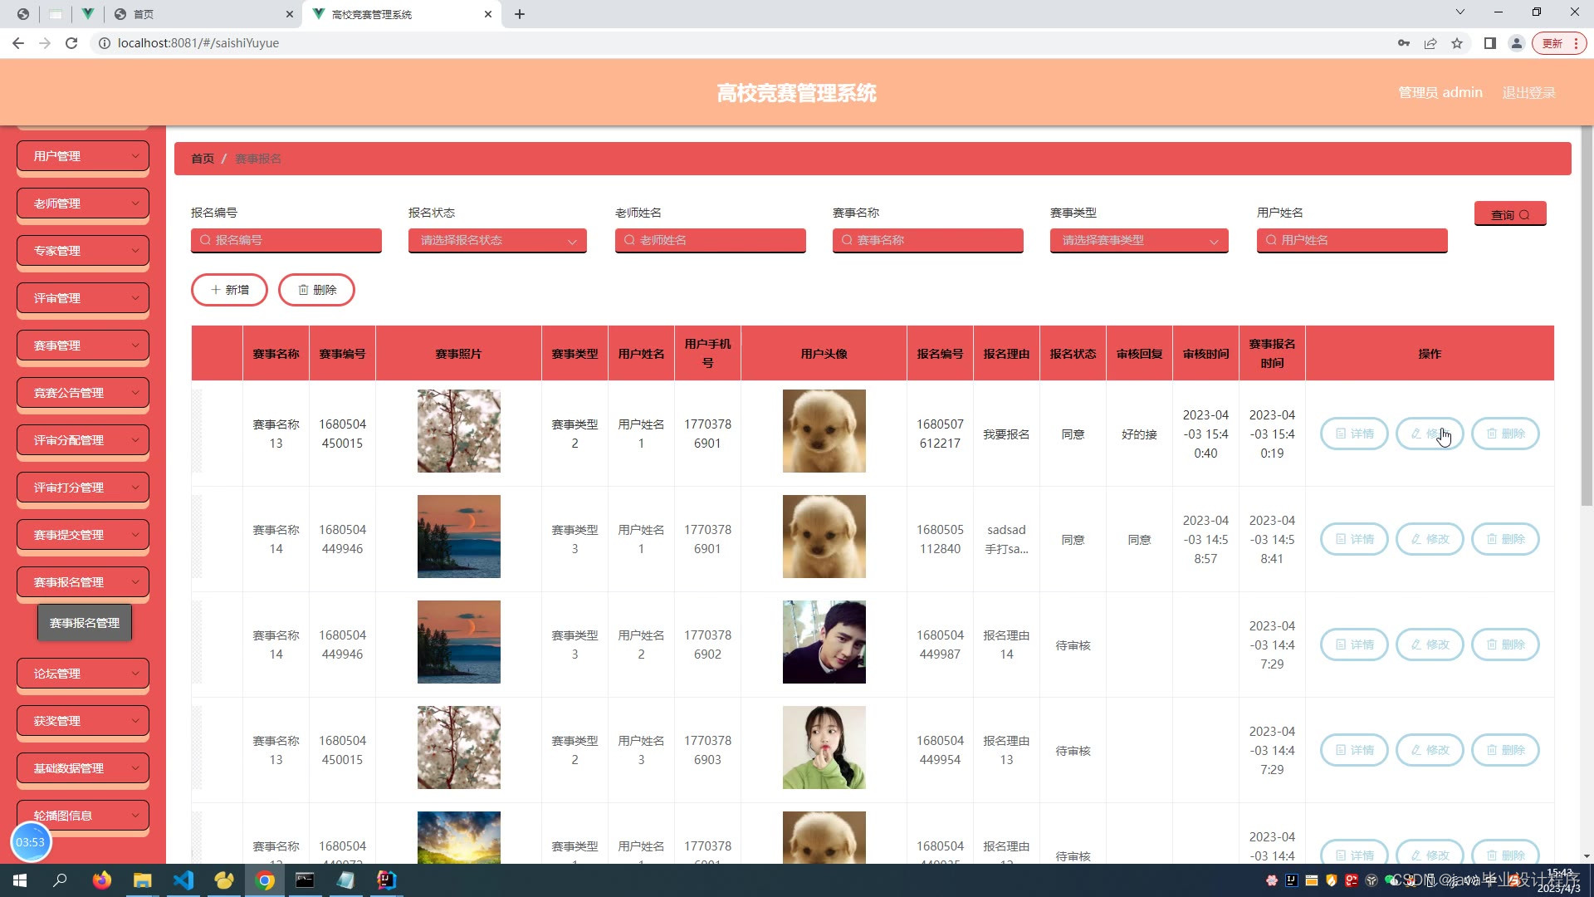Click the 首页 breadcrumb link
Viewport: 1594px width, 897px height.
203,159
